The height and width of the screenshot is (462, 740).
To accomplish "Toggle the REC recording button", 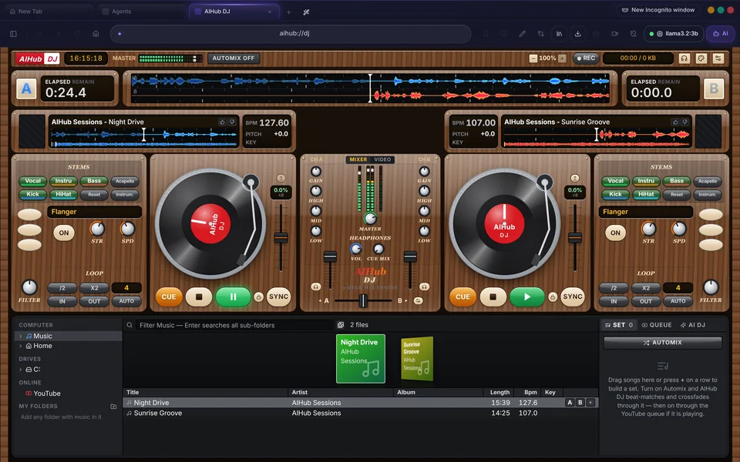I will pyautogui.click(x=586, y=59).
